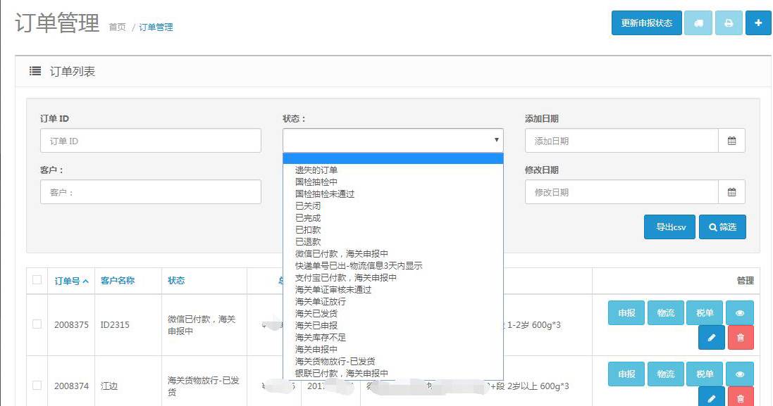
Task: Choose the standalone 海关申报中 option
Action: pyautogui.click(x=316, y=350)
